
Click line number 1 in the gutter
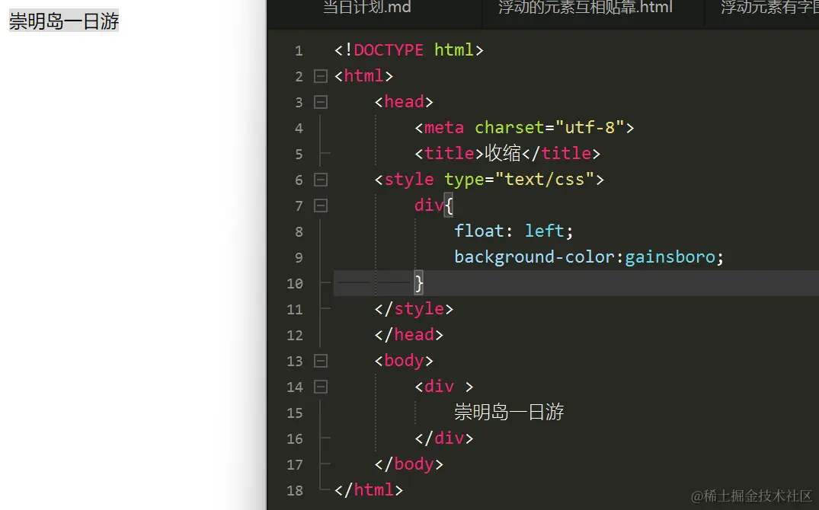pyautogui.click(x=298, y=51)
